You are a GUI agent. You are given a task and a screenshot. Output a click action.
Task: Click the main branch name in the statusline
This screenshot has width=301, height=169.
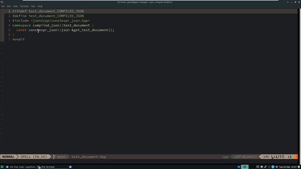(x=61, y=157)
